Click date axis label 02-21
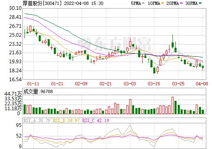212x149 pixels. 106,84
